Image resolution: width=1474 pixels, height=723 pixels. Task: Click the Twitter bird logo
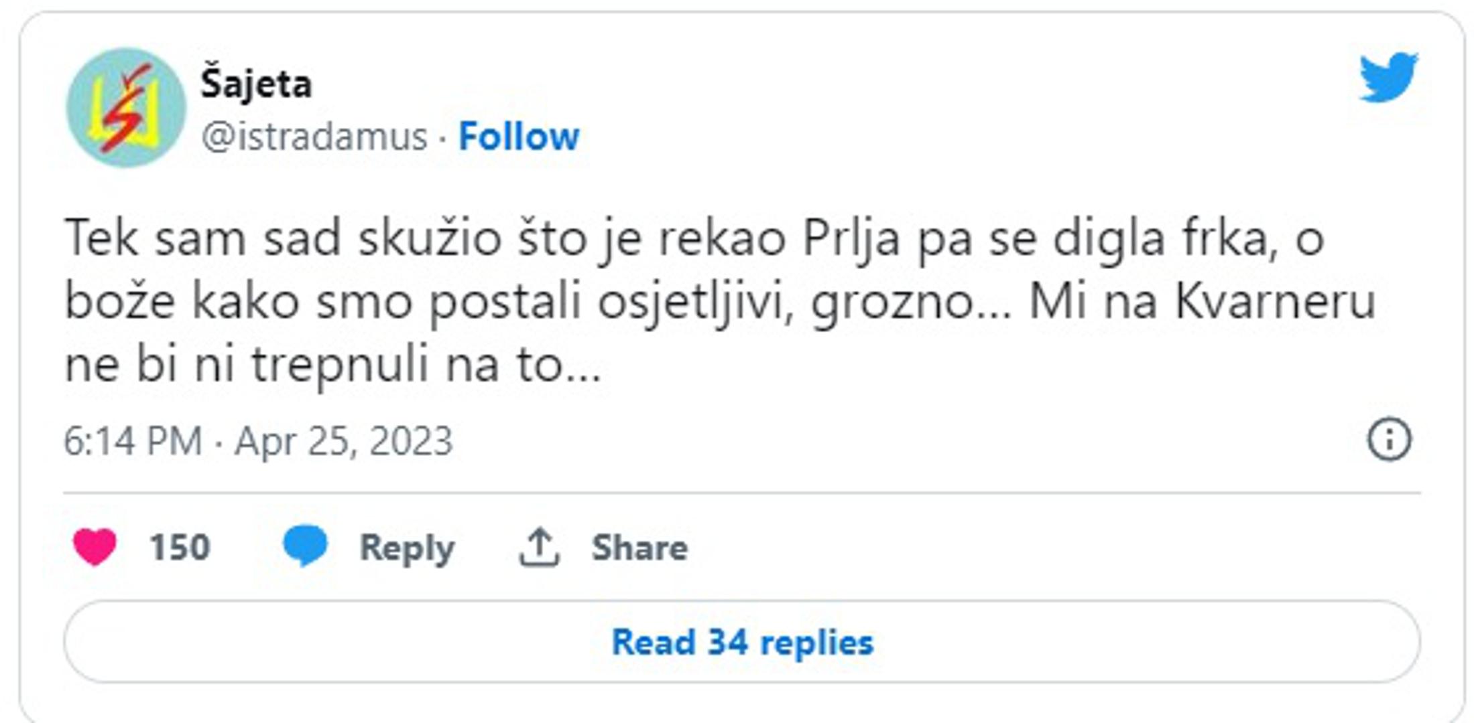[1388, 78]
